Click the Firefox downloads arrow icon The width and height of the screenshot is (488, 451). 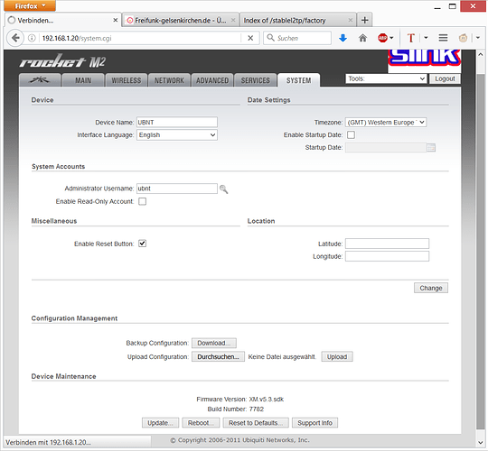pyautogui.click(x=343, y=38)
